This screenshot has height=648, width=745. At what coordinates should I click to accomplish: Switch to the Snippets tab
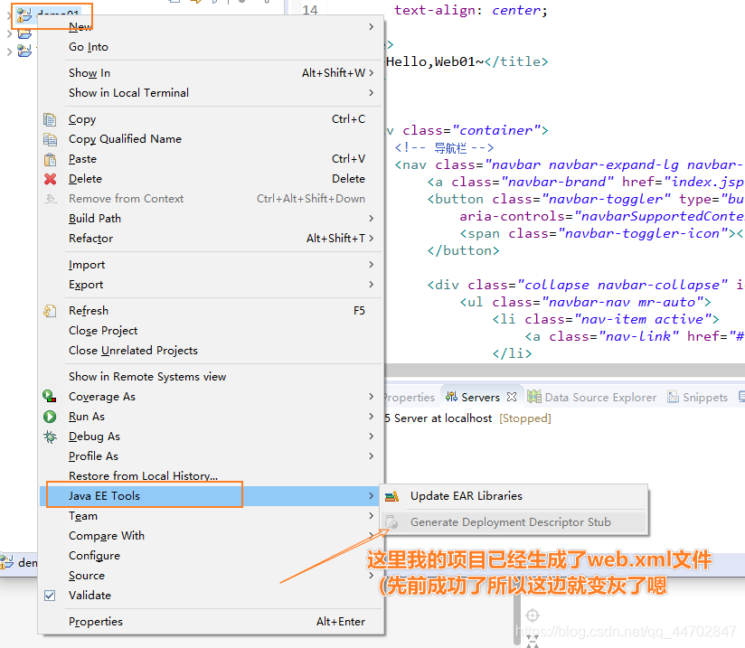pyautogui.click(x=703, y=396)
